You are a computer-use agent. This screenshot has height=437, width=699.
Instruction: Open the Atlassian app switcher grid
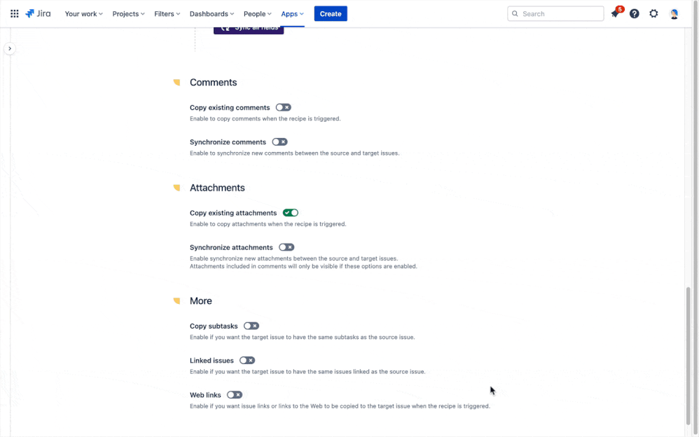[14, 13]
